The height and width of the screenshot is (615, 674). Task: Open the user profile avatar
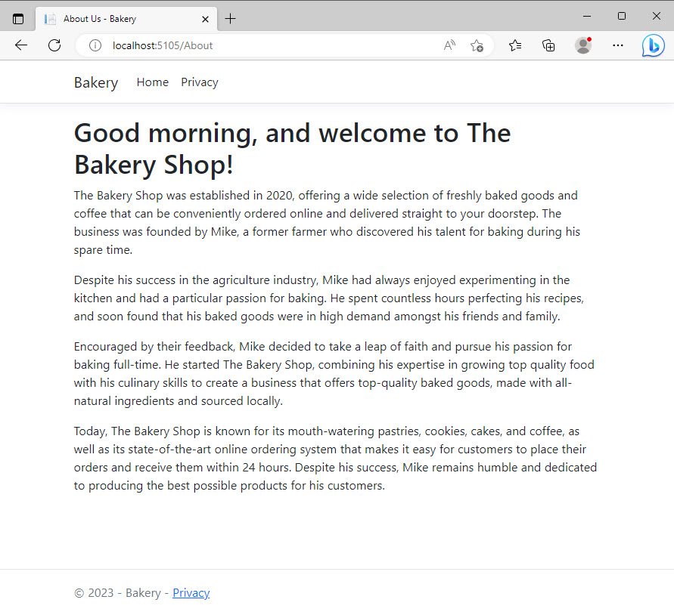point(583,45)
